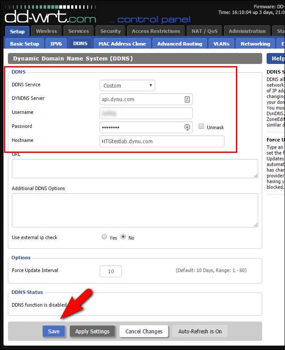The height and width of the screenshot is (350, 285).
Task: Click the 'DDNS Status' section title
Action: coord(27,292)
